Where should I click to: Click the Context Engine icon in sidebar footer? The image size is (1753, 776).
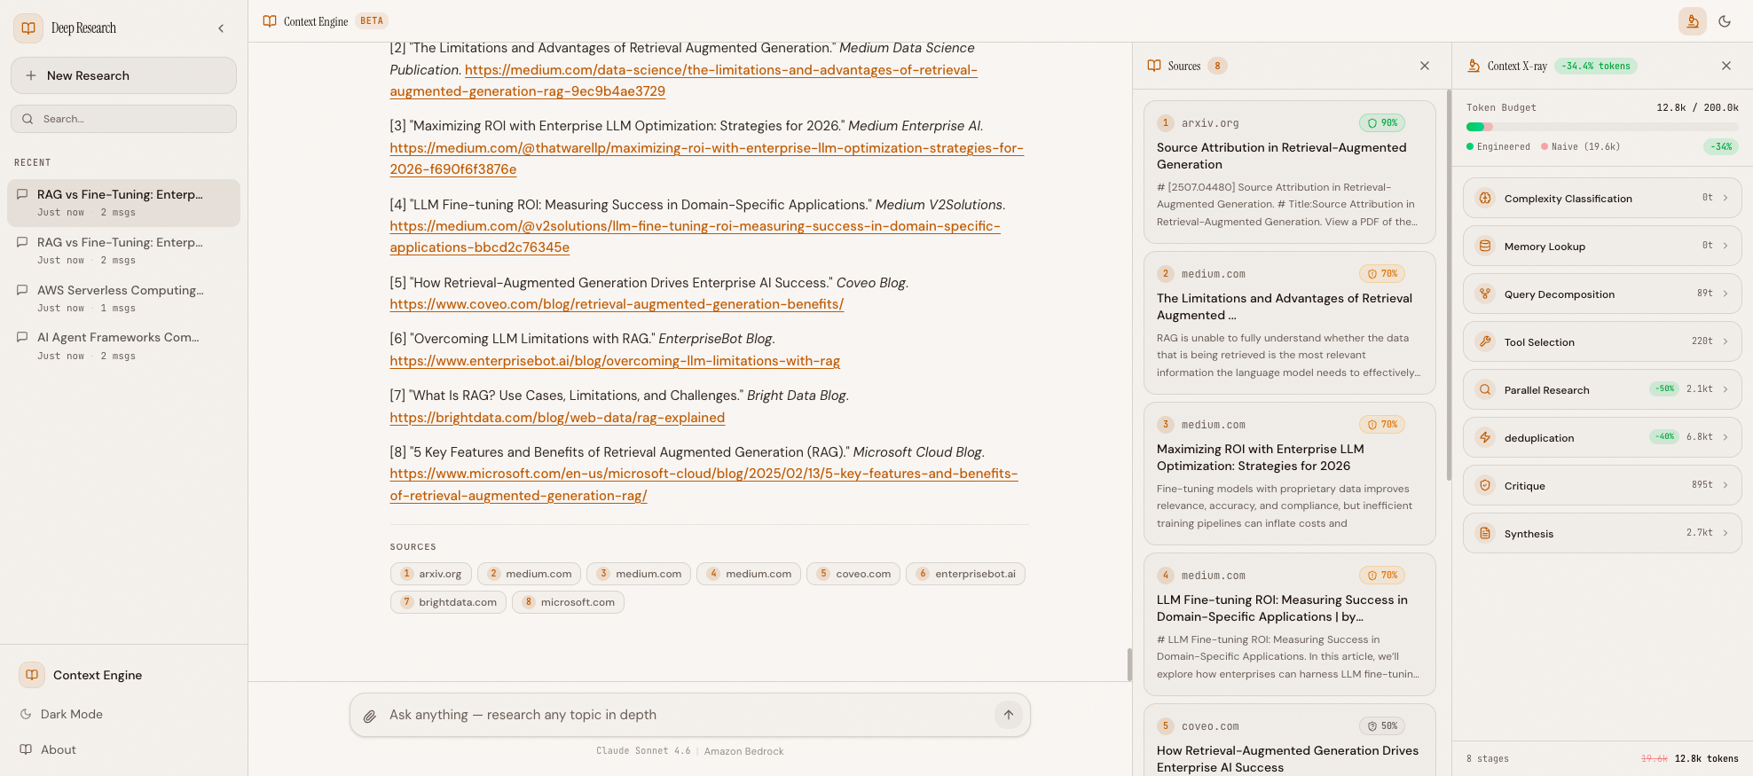coord(32,675)
